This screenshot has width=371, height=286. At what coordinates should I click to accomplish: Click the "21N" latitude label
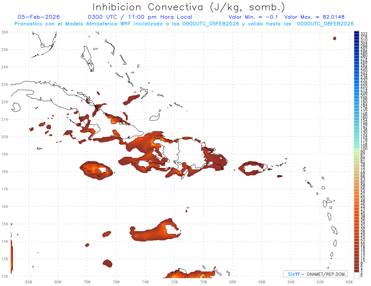tap(5, 119)
